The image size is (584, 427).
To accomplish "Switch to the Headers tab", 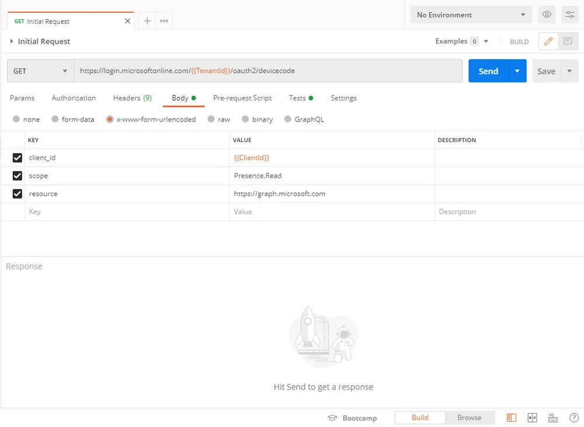I will [132, 98].
